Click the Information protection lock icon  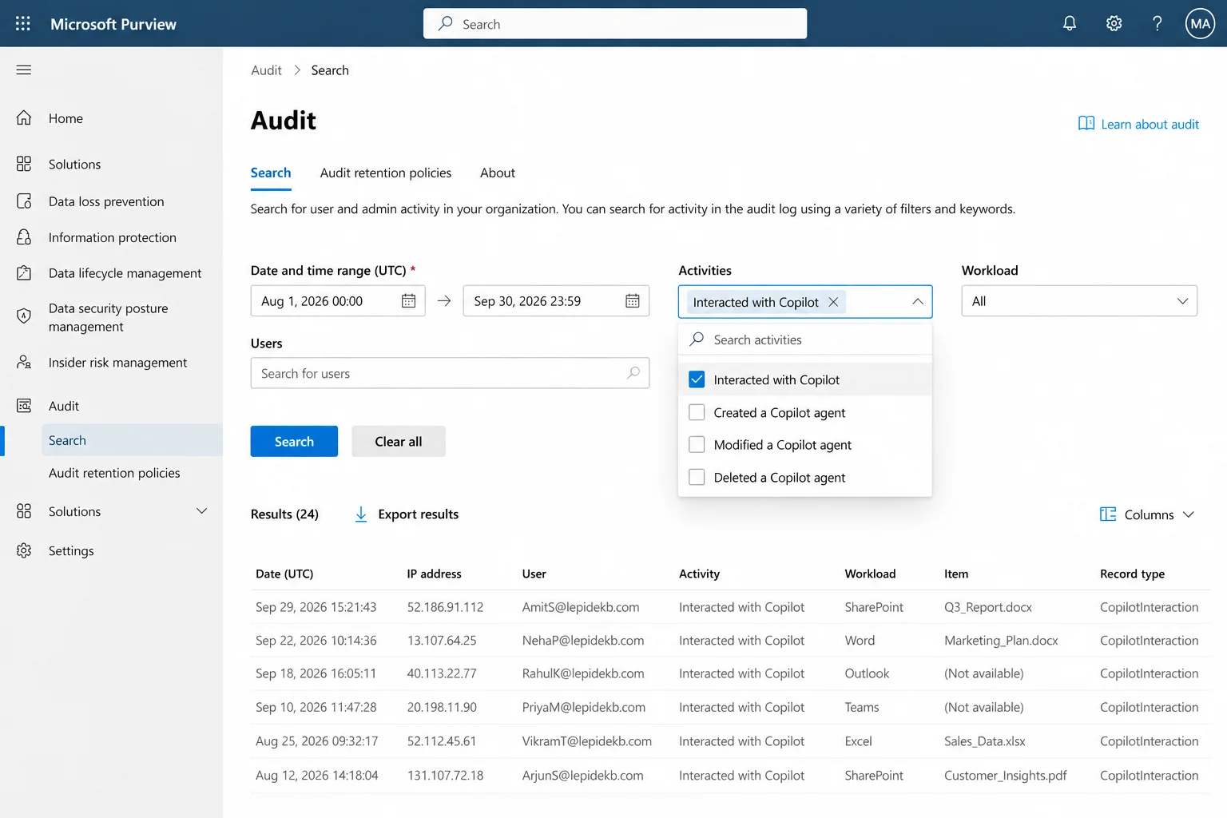24,237
